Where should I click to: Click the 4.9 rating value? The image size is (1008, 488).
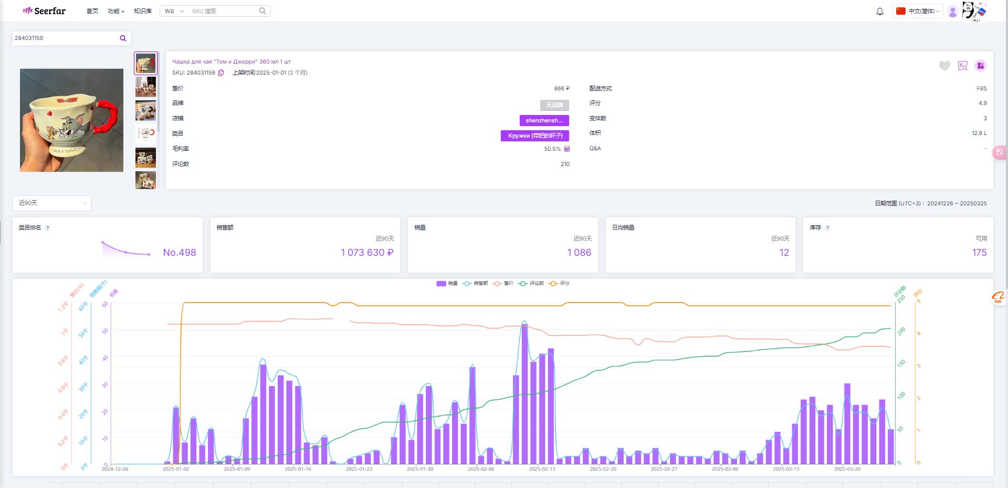[983, 103]
